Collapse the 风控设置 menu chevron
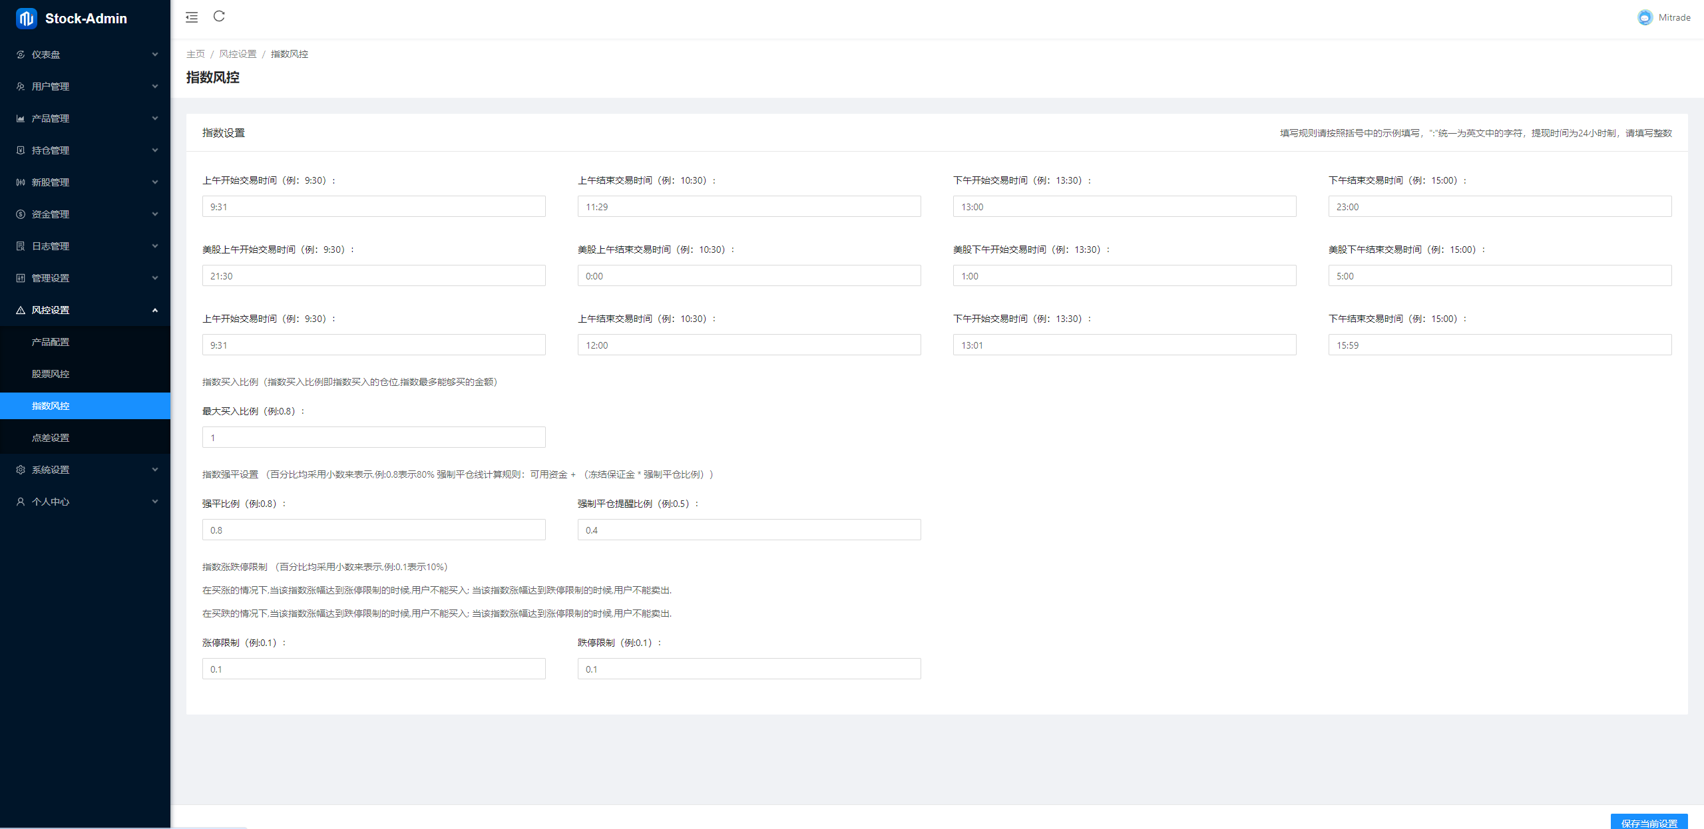1704x829 pixels. click(x=155, y=310)
